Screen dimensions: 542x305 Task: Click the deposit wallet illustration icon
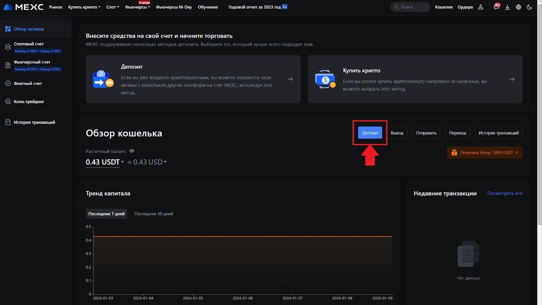tap(103, 79)
